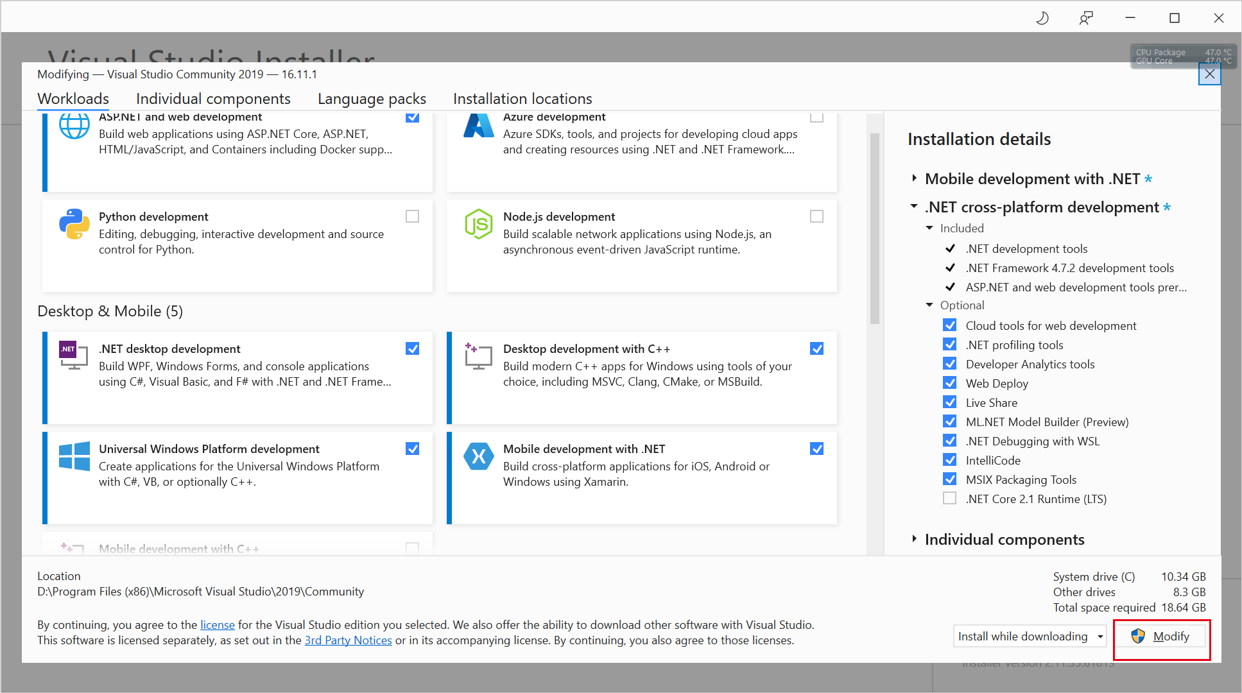Screen dimensions: 1242x693
Task: Open the 3rd Party Notices link
Action: 348,640
